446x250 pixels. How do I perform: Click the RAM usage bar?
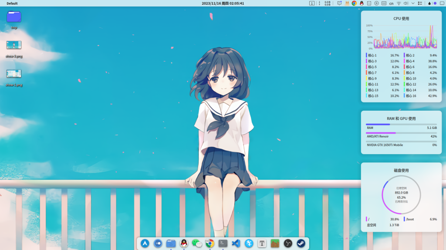(401, 125)
